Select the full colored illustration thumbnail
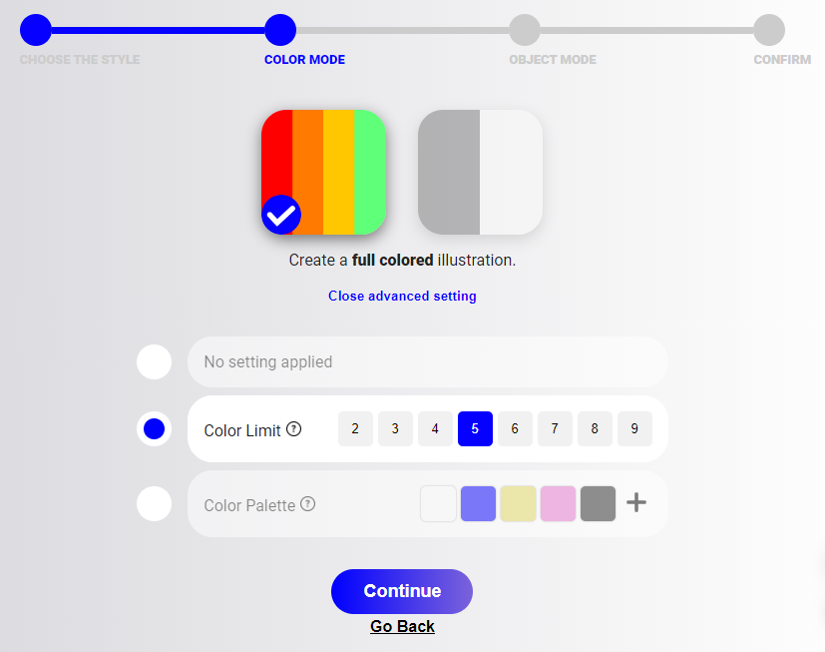The width and height of the screenshot is (825, 652). (x=323, y=172)
